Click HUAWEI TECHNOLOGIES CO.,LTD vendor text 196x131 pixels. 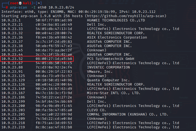(x=116, y=20)
